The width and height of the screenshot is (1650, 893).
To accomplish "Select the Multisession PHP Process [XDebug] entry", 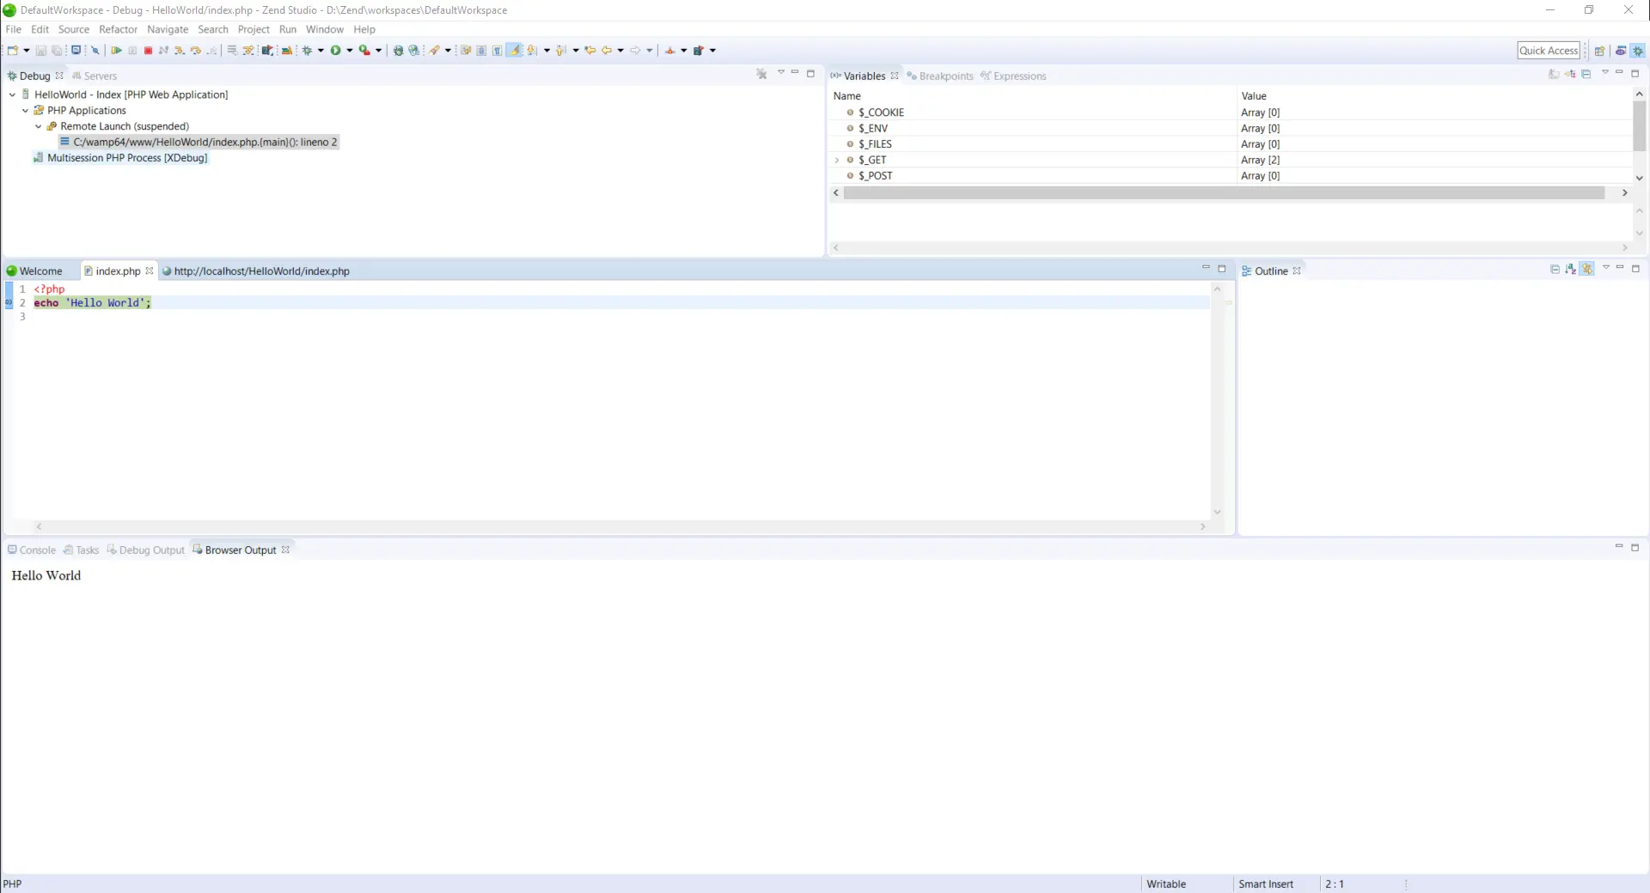I will (127, 158).
